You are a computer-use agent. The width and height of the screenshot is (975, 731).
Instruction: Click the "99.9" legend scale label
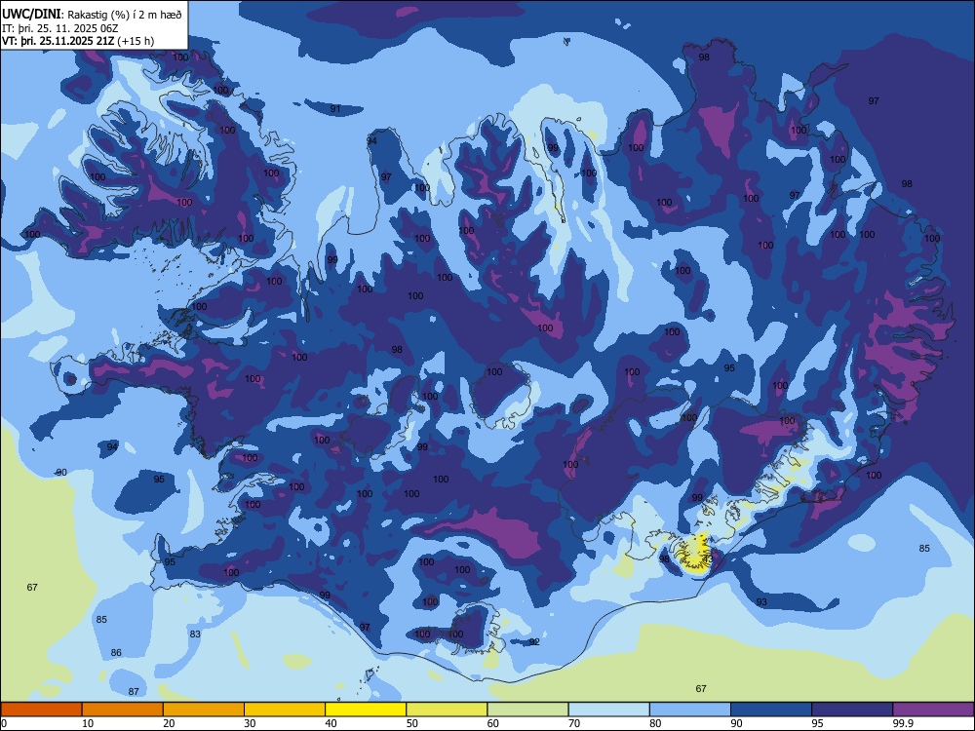pos(904,723)
